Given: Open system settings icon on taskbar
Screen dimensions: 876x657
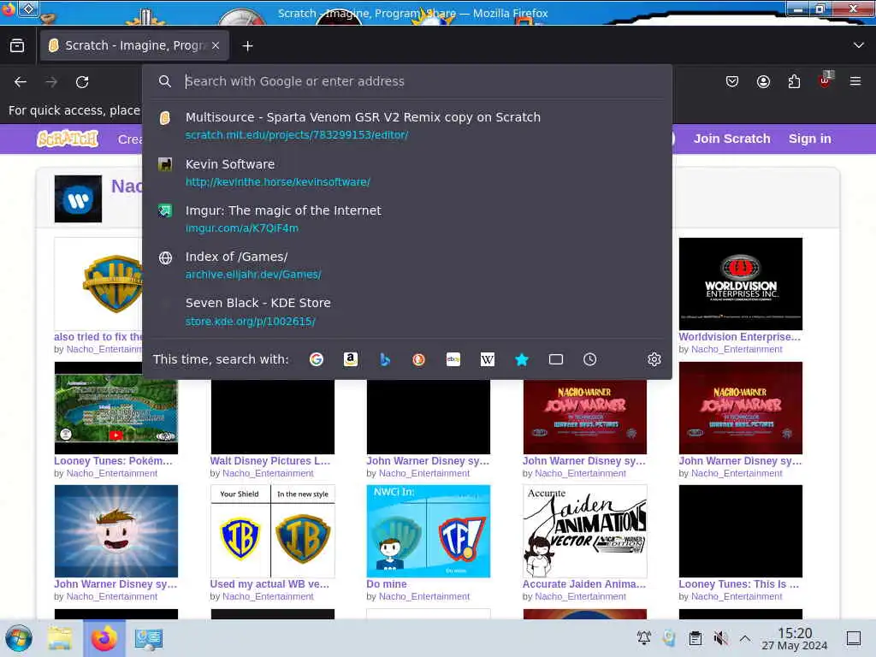Looking at the screenshot, I should (x=149, y=638).
